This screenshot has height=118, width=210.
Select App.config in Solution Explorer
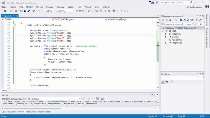(177, 40)
